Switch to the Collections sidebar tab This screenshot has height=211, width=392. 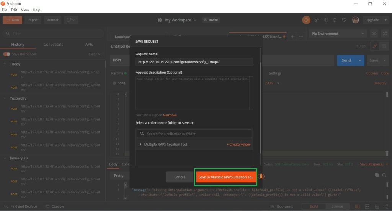point(53,44)
